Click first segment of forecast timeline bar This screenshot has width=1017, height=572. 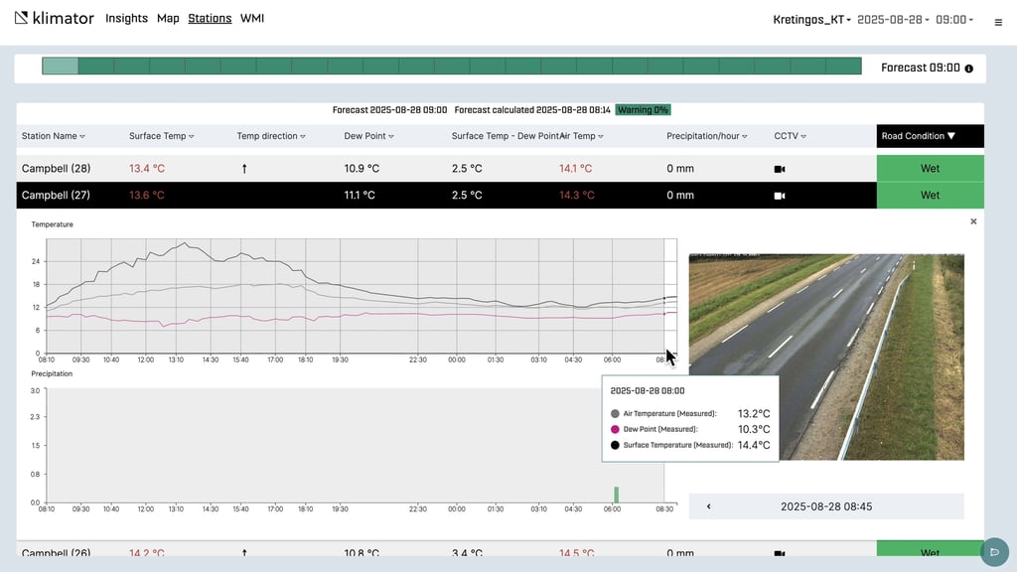[x=60, y=67]
